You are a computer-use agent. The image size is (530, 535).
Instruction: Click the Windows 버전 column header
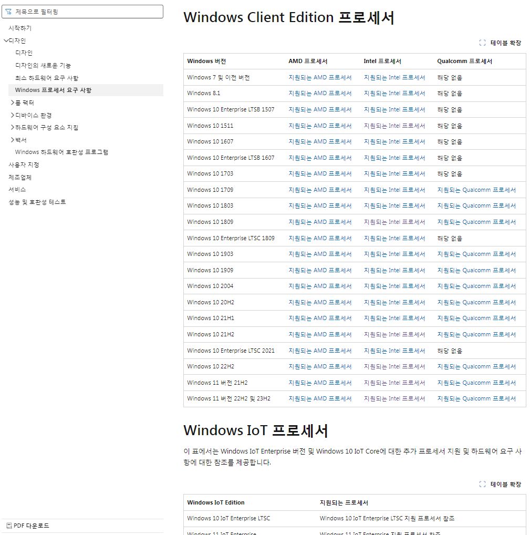[206, 61]
